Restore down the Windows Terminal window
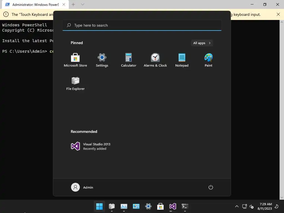Viewport: 284px width, 213px height. [x=265, y=4]
